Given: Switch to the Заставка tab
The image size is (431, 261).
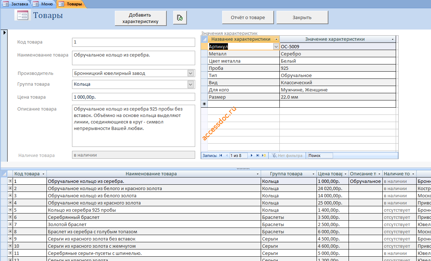Looking at the screenshot, I should [16, 4].
